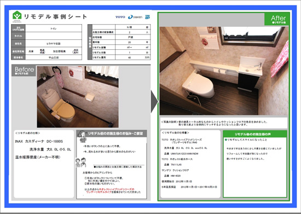Click the <リモデル後の仕様書> heading
The height and width of the screenshot is (214, 301).
tap(175, 133)
